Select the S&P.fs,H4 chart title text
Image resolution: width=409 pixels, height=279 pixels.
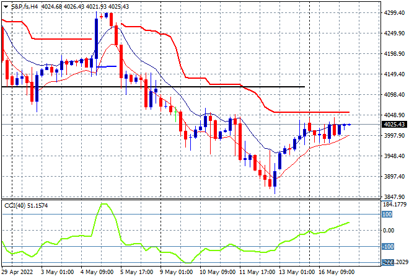coord(25,7)
